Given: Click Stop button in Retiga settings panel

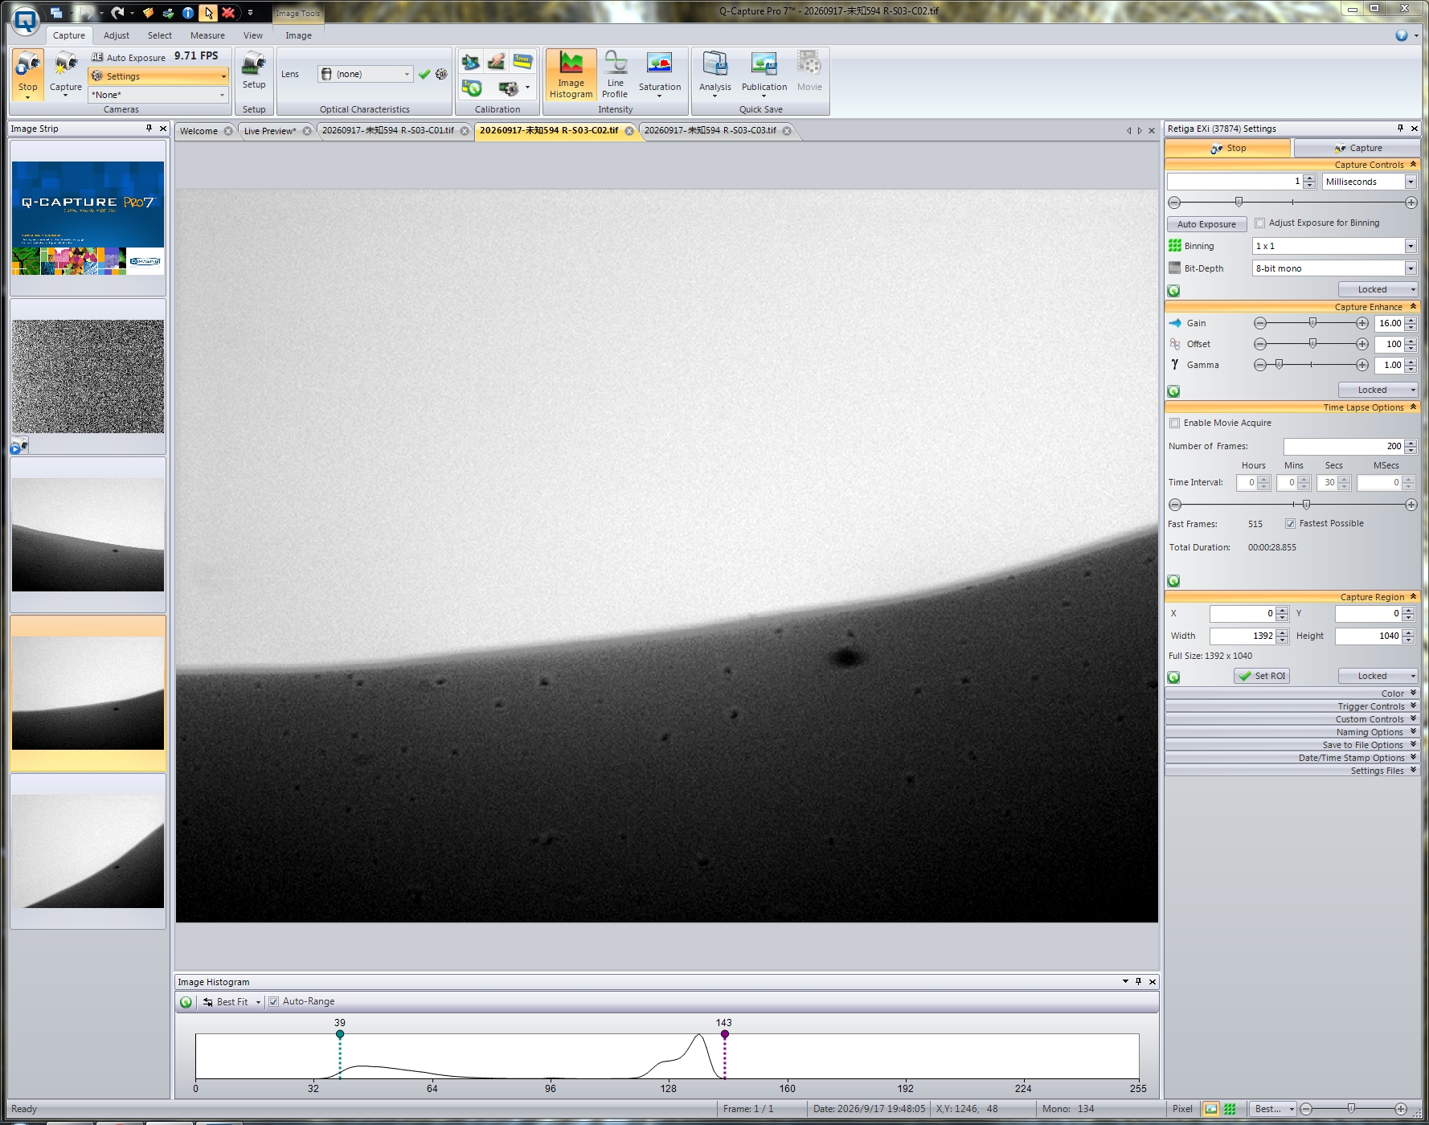Looking at the screenshot, I should tap(1228, 148).
